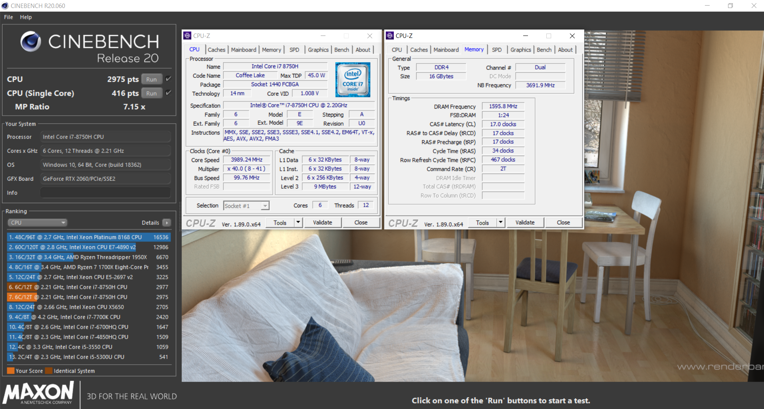Viewport: 764px width, 409px height.
Task: Expand Tools dropdown arrow in left CPU-Z
Action: (298, 222)
